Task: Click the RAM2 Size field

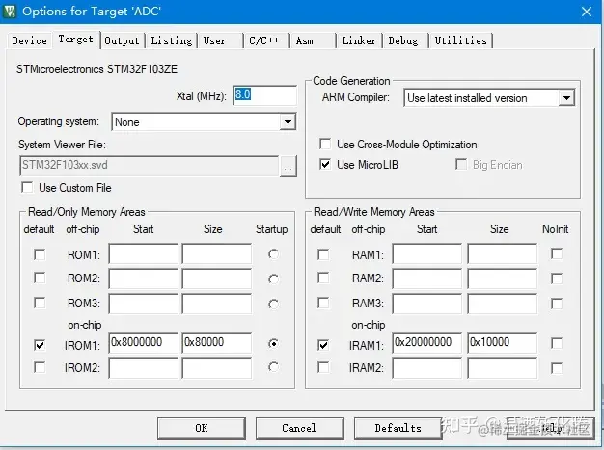Action: (503, 278)
